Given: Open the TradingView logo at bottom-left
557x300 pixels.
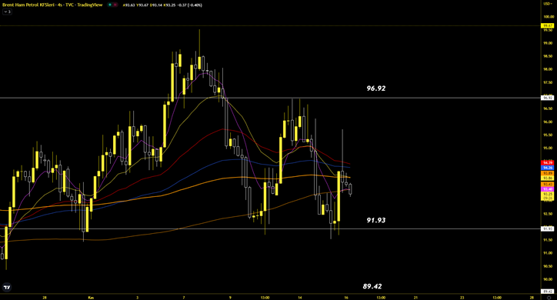Looking at the screenshot, I should coord(7,287).
